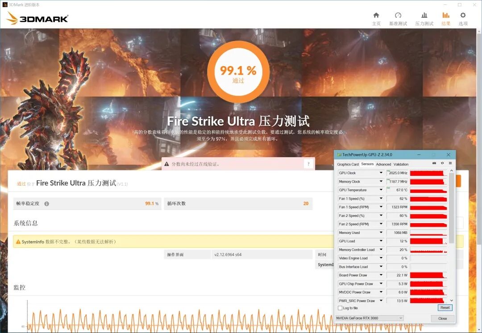Open the NVIDIA GeForce RTX 3080 selector
The width and height of the screenshot is (482, 333).
370,318
